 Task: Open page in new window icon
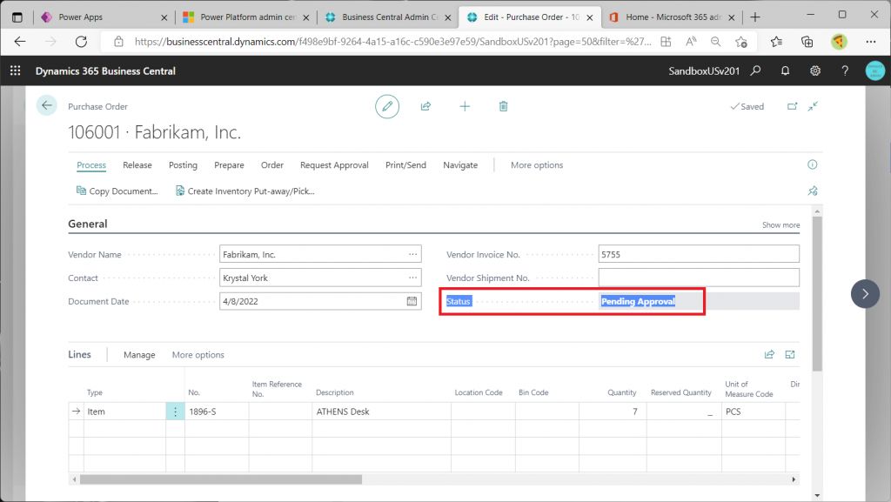[x=792, y=106]
